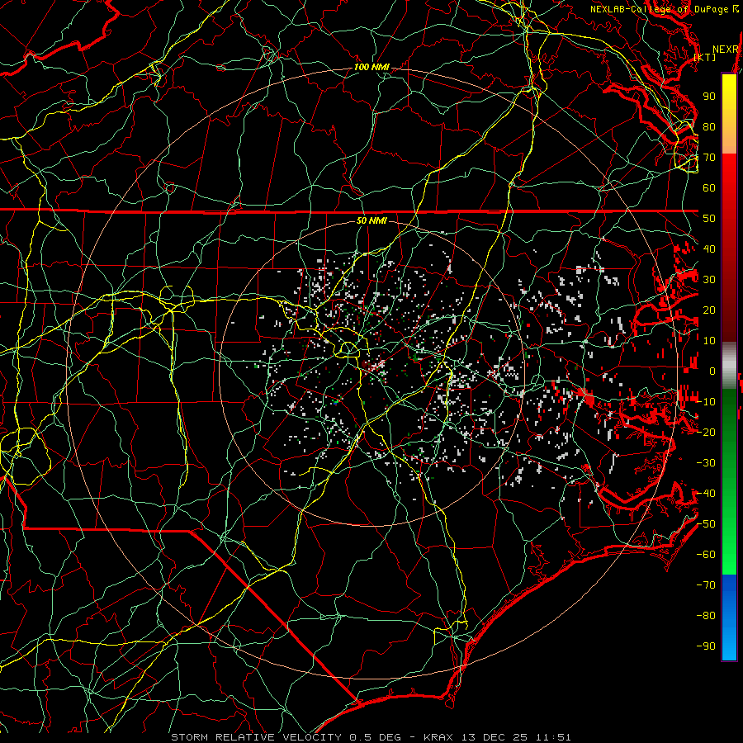Click the 20 value on the velocity scale
Image resolution: width=743 pixels, height=743 pixels.
709,310
